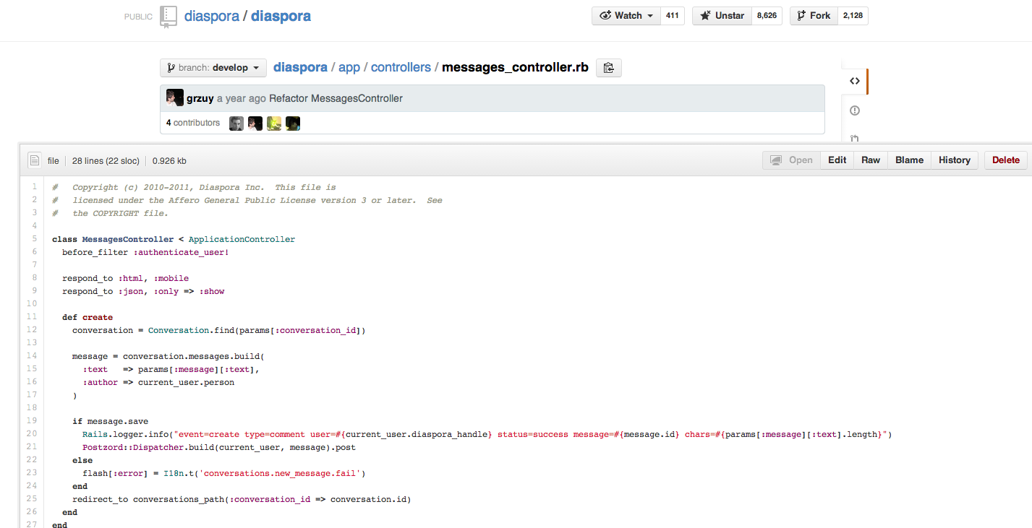Open the Pull Requests icon in the sidebar
The height and width of the screenshot is (528, 1032).
click(x=854, y=139)
